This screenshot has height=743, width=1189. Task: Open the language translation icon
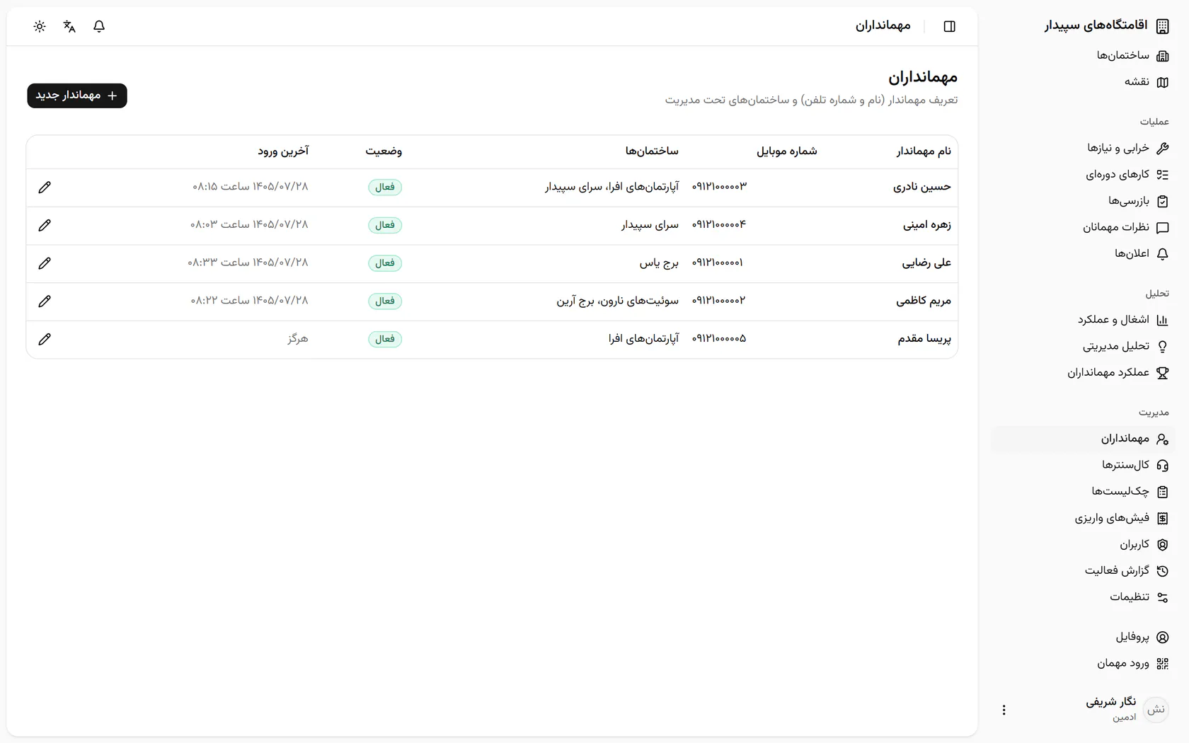point(69,26)
